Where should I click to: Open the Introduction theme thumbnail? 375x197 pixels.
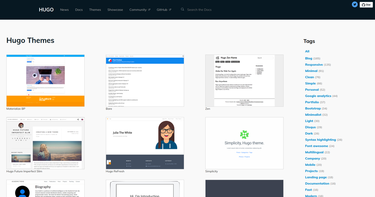pyautogui.click(x=145, y=188)
